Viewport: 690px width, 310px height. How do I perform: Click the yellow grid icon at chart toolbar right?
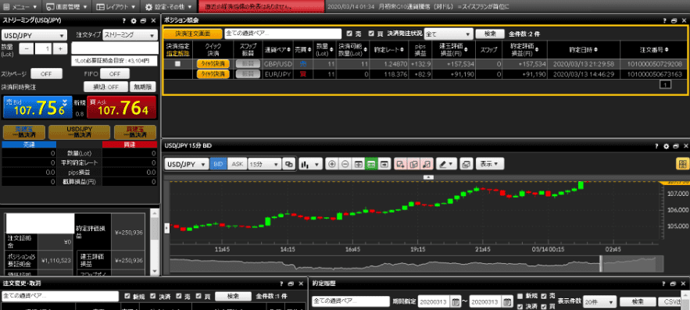pyautogui.click(x=682, y=163)
